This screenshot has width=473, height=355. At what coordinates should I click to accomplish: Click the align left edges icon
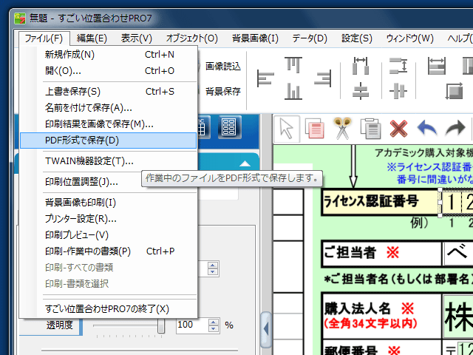coord(265,78)
